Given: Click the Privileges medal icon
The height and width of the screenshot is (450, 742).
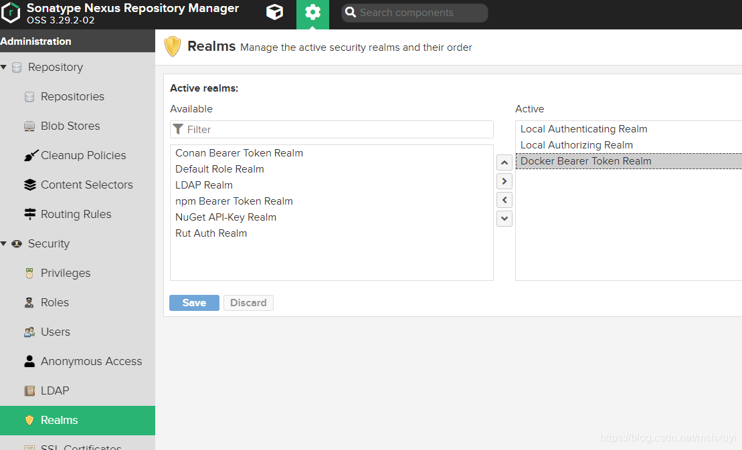Looking at the screenshot, I should [x=29, y=273].
